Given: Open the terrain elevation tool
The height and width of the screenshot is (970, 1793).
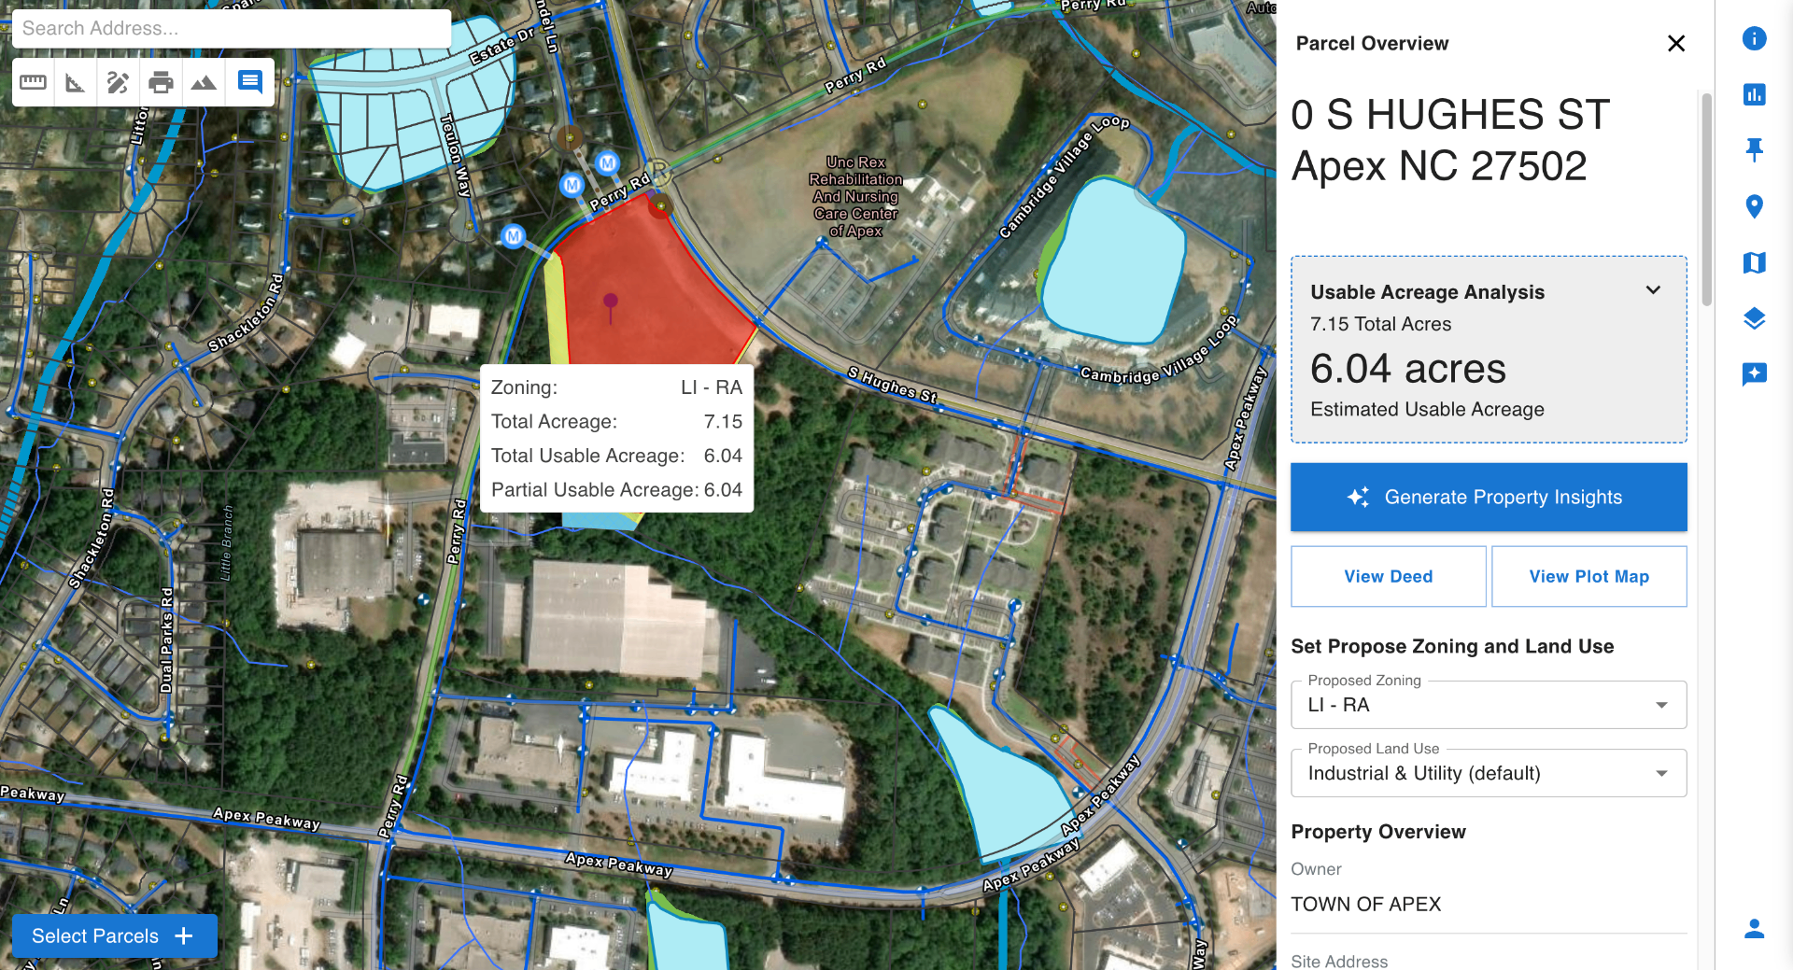Looking at the screenshot, I should pos(205,82).
